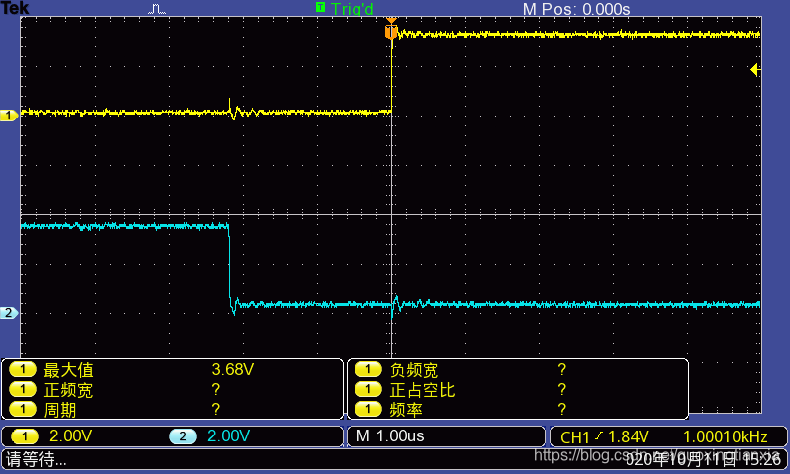
Task: Click the 1.00010kHz trigger frequency readout
Action: pos(726,436)
